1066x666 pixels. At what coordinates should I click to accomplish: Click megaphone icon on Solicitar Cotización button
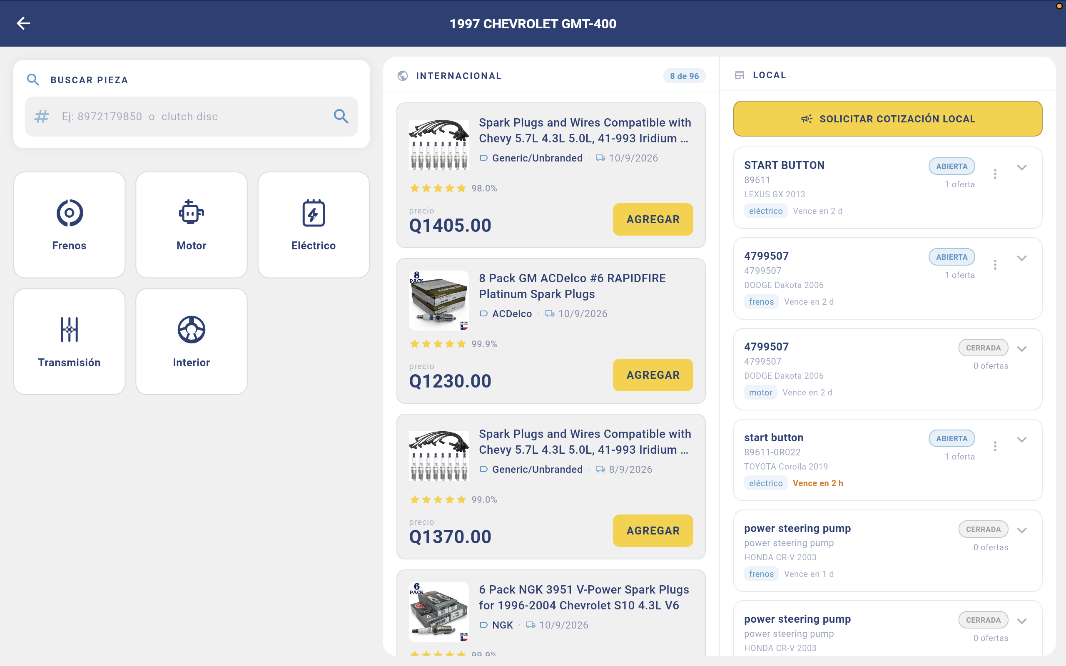point(807,119)
